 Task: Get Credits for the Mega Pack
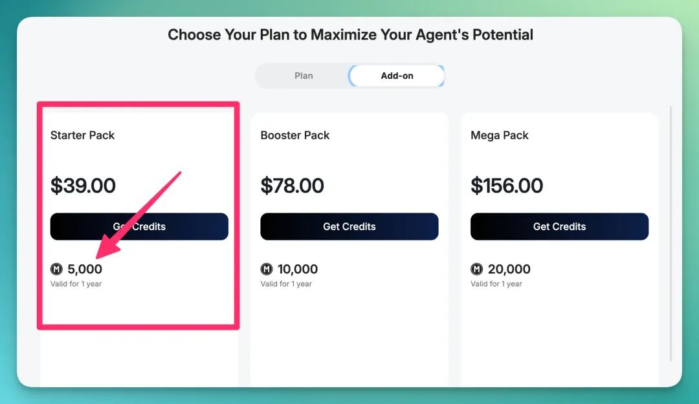point(559,226)
